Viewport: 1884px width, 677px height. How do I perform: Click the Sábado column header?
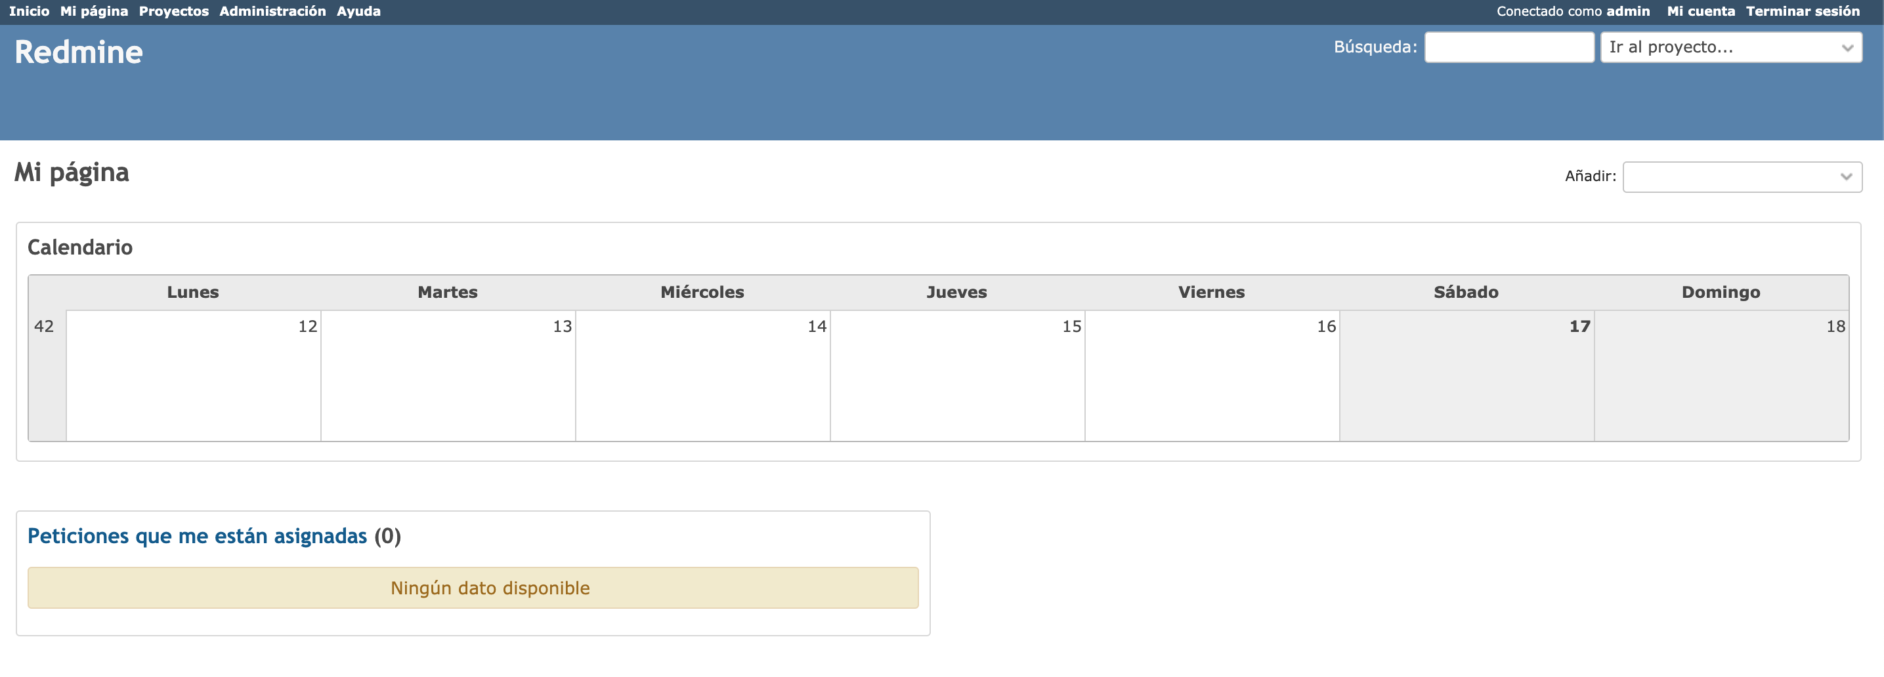[1466, 292]
